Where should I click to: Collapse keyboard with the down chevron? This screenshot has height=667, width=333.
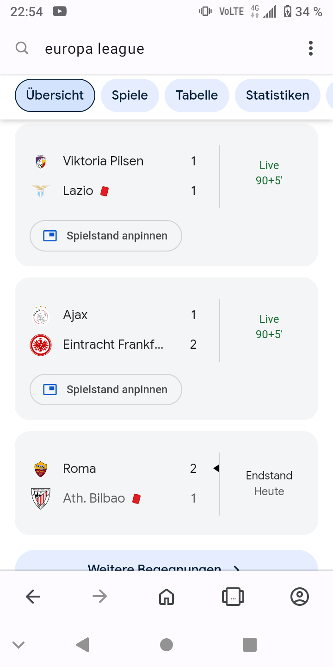coord(18,645)
